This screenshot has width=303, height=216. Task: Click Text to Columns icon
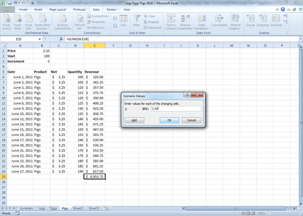point(171,22)
